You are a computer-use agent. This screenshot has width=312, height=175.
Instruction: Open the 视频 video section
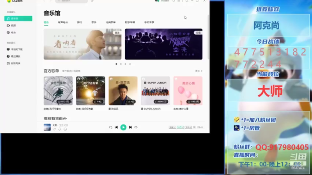click(x=12, y=26)
